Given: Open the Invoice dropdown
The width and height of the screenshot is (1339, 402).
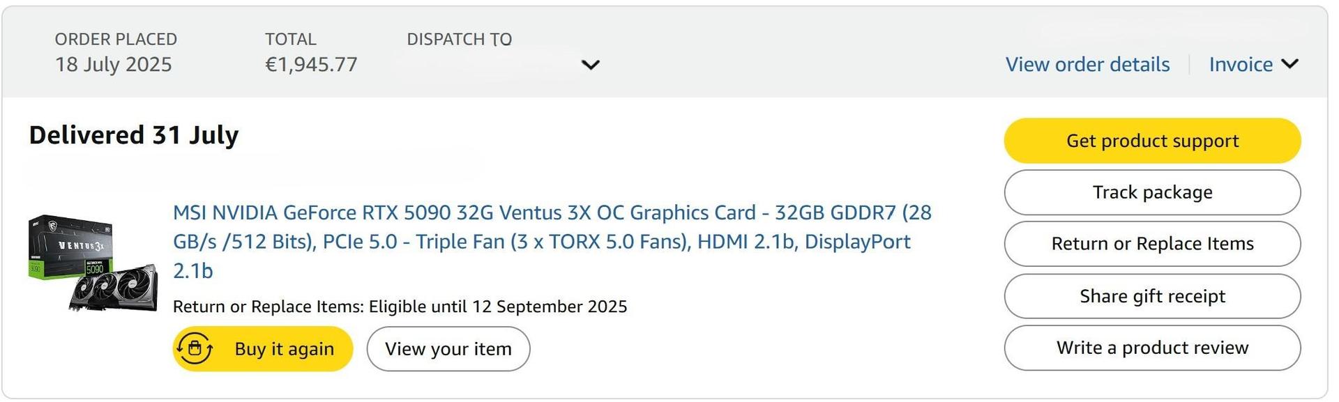Looking at the screenshot, I should pyautogui.click(x=1241, y=64).
